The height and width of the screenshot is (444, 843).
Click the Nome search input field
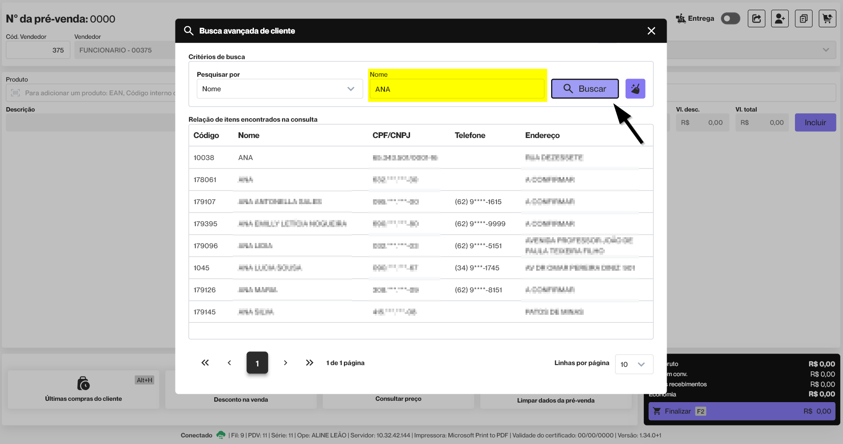tap(457, 89)
